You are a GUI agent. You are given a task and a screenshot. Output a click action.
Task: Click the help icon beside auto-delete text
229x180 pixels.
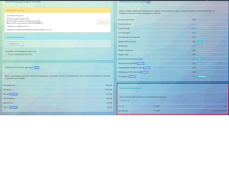pos(42,30)
